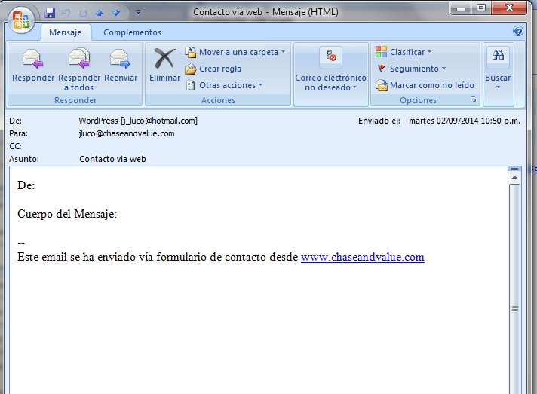
Task: Go to previous item with up arrow
Action: (x=100, y=13)
